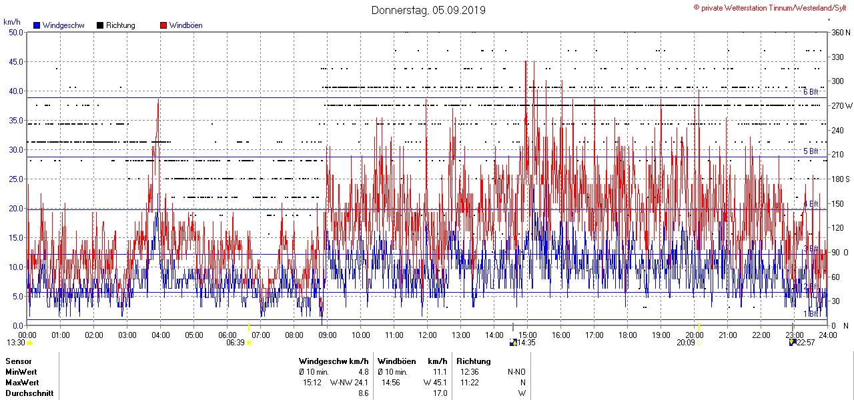The height and width of the screenshot is (400, 854).
Task: Click the 09:00 time axis label
Action: click(328, 335)
